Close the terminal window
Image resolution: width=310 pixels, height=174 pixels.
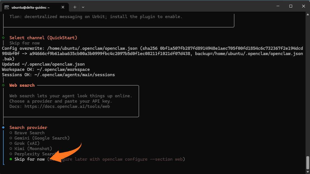303,6
